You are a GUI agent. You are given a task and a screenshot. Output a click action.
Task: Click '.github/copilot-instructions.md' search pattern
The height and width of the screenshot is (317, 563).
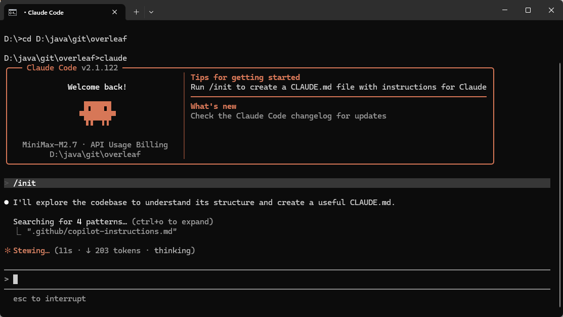point(102,231)
